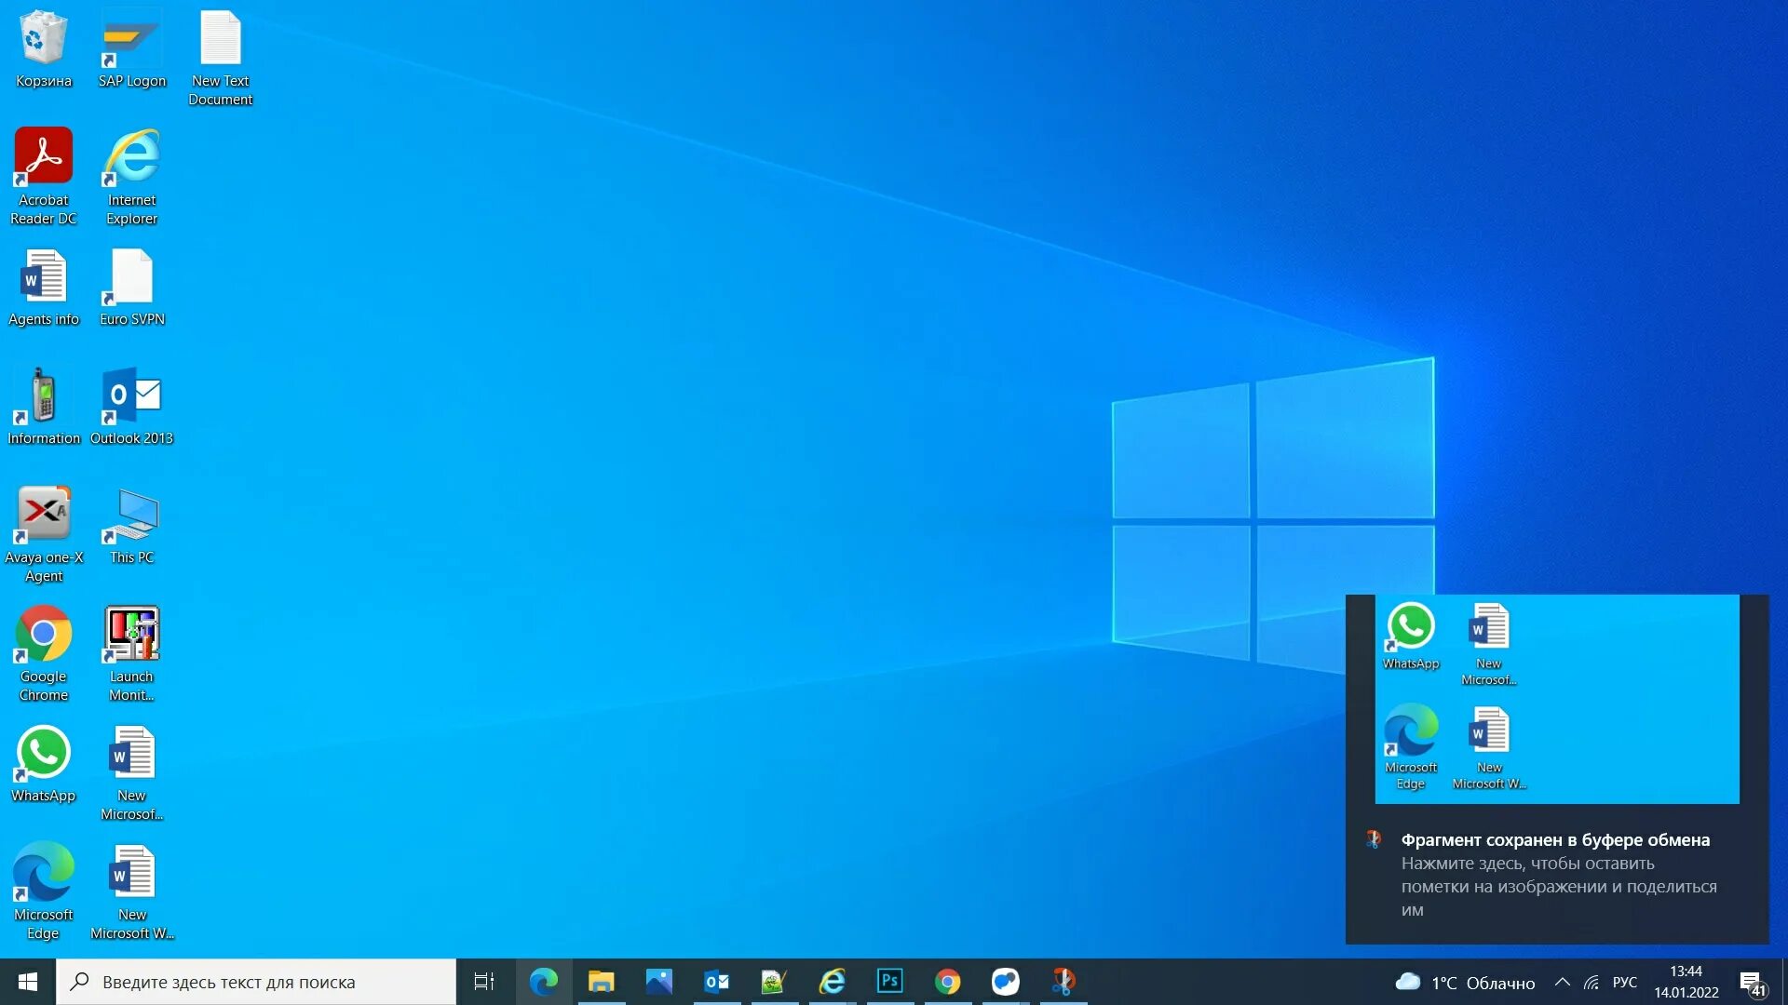
Task: Select the WhatsApp shortcut on the desktop
Action: pyautogui.click(x=43, y=764)
